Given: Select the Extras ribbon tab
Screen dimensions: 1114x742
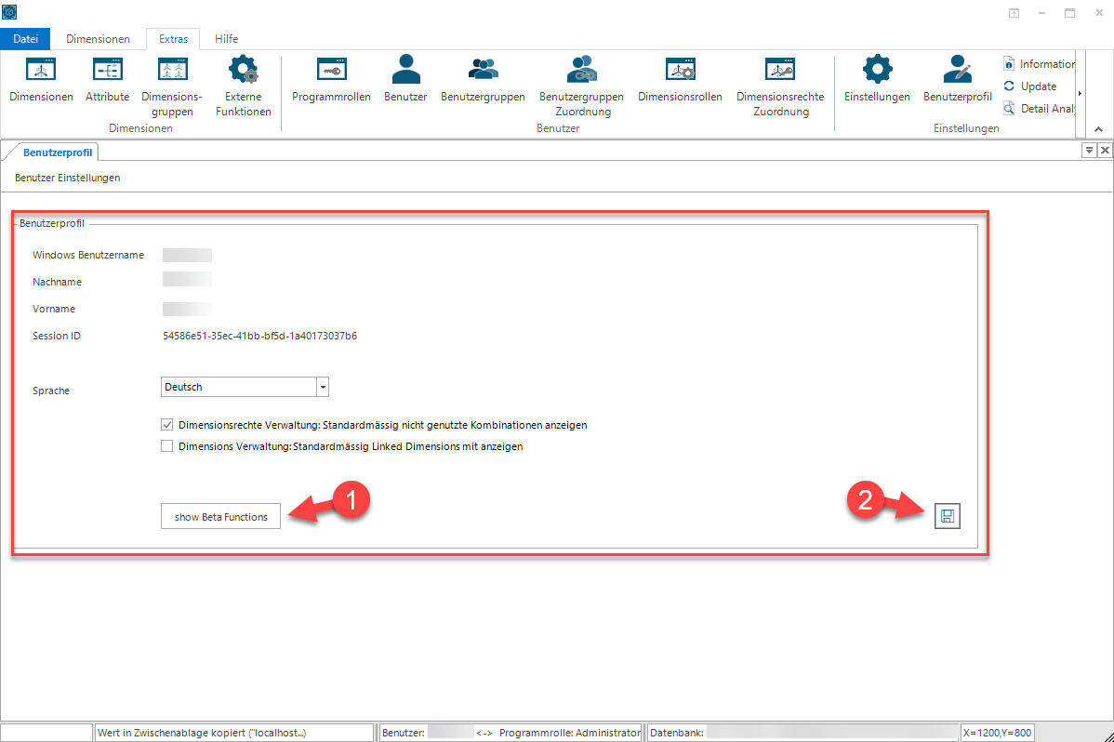Looking at the screenshot, I should [173, 38].
